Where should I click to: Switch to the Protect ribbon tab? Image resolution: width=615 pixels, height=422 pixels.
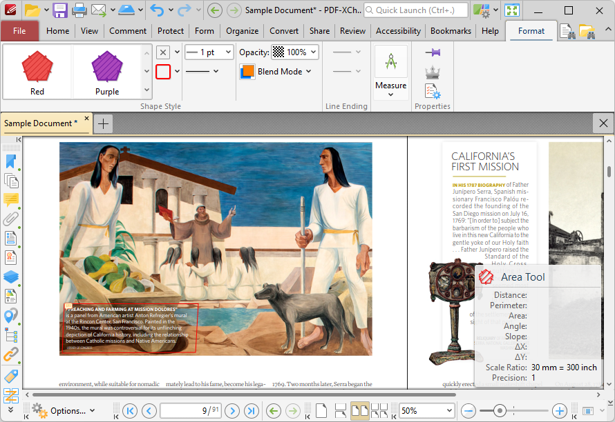click(171, 31)
